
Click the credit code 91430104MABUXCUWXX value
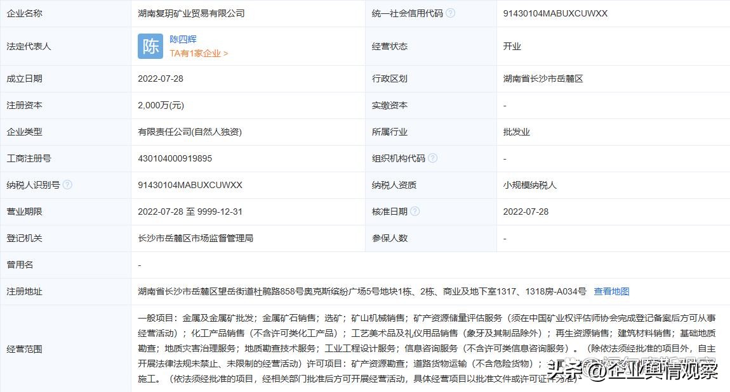tap(555, 13)
